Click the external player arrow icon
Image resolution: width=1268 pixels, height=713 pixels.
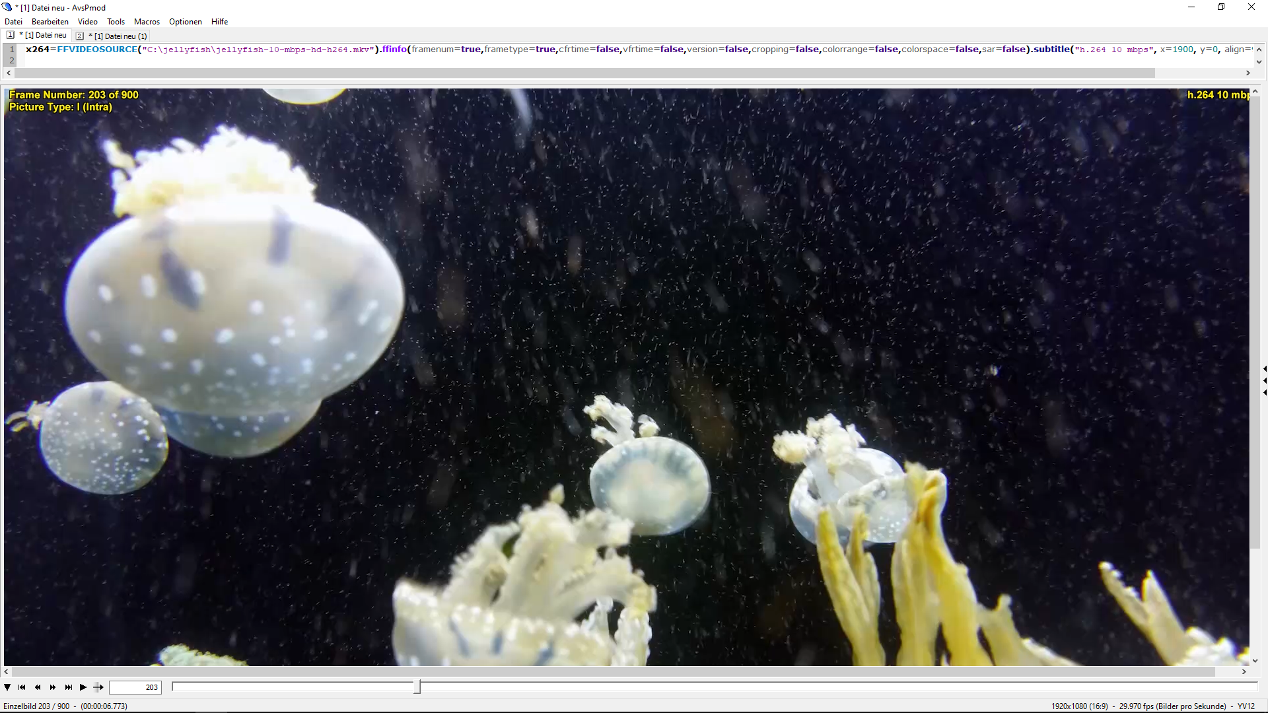(98, 687)
